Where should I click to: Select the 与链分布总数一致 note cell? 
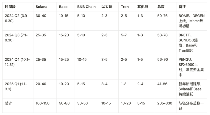click(191, 106)
